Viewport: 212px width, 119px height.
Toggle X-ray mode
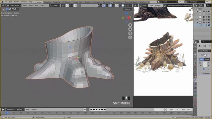click(x=116, y=6)
